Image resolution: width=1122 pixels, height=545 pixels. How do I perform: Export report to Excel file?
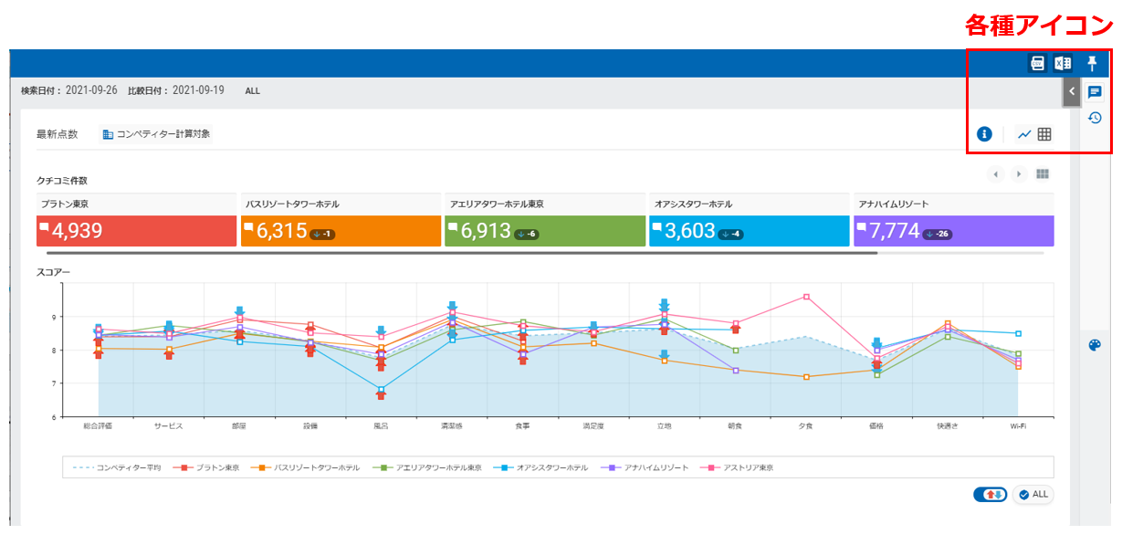pos(1063,63)
